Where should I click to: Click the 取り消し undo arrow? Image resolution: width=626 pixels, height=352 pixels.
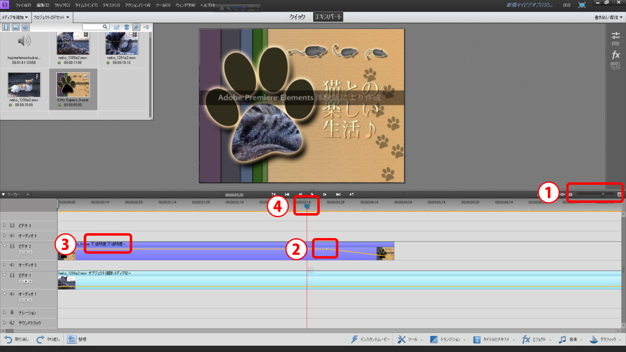point(8,339)
